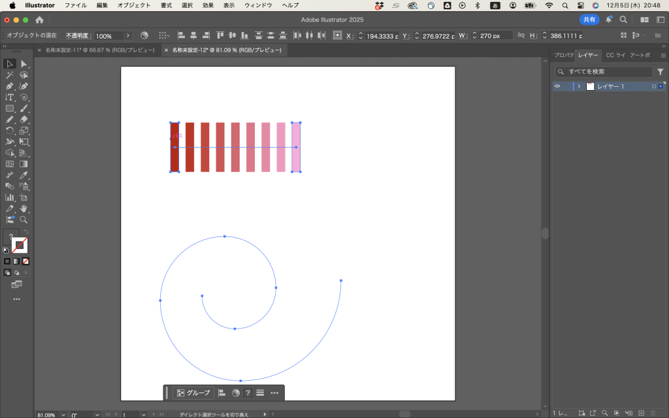Activate the Rectangle tool
This screenshot has height=418, width=669.
point(10,108)
